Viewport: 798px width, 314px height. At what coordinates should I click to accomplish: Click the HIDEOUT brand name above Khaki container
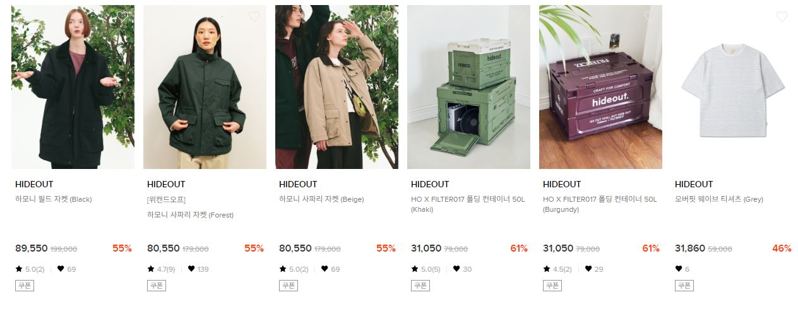tap(430, 184)
